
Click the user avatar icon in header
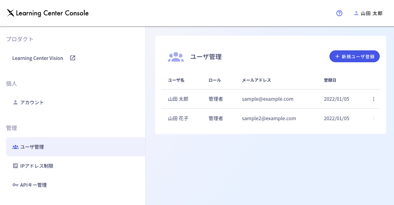pos(356,13)
